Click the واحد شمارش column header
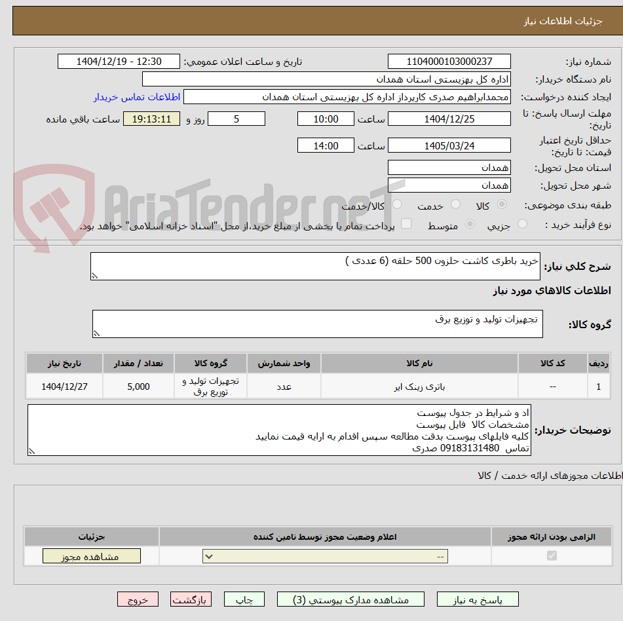 (x=284, y=363)
